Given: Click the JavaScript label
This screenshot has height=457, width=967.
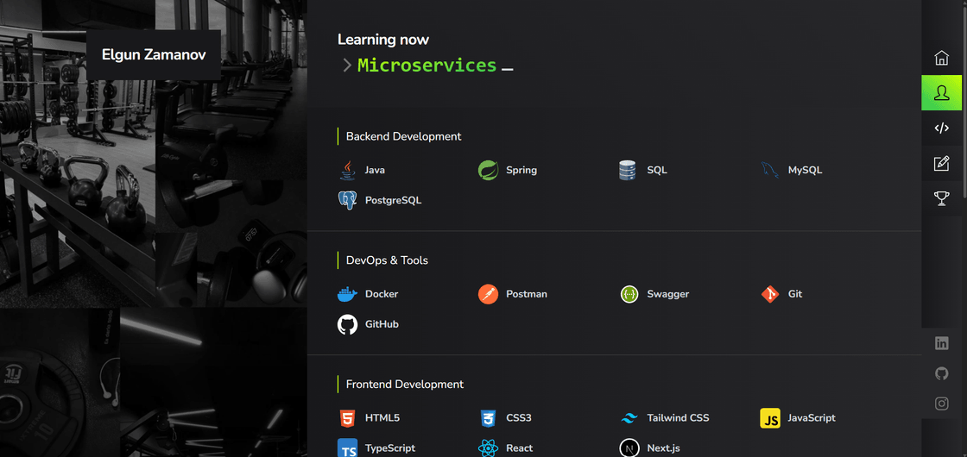Looking at the screenshot, I should pos(812,418).
